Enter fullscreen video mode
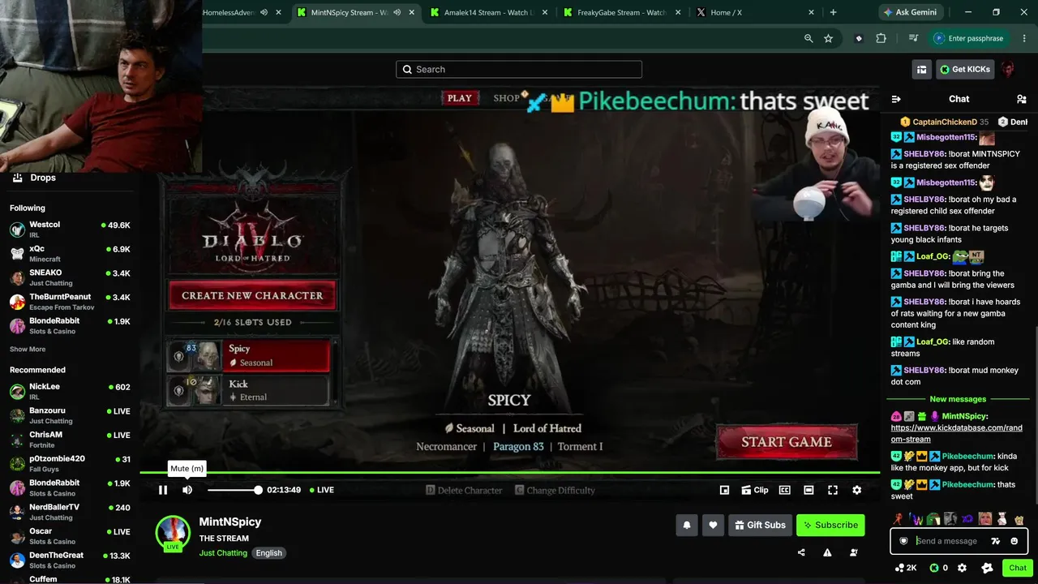This screenshot has width=1038, height=584. point(833,490)
